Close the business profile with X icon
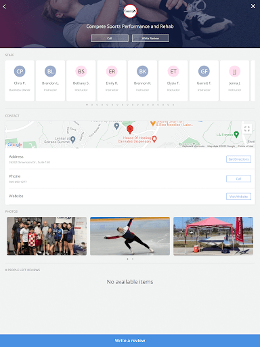This screenshot has width=260, height=347. [x=253, y=6]
